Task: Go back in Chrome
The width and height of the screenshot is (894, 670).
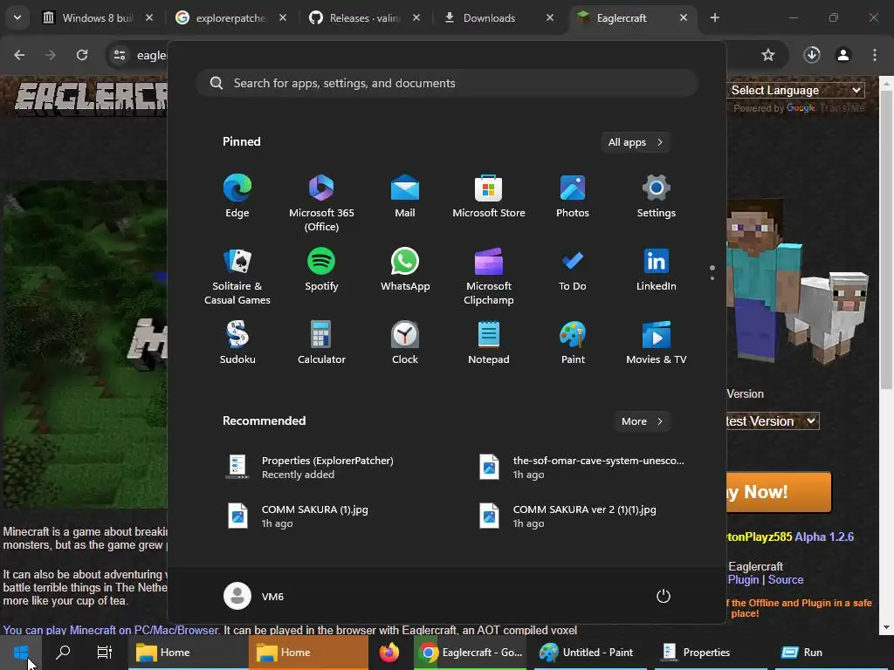Action: coord(19,55)
